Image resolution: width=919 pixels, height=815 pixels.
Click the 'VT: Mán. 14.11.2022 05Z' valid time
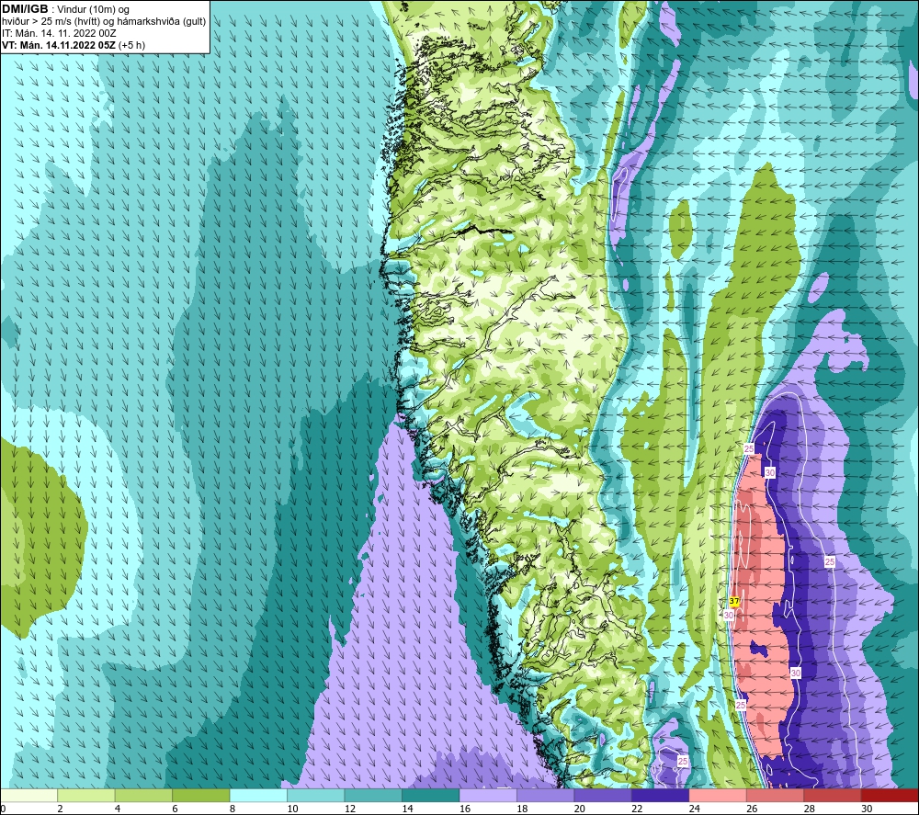point(59,45)
